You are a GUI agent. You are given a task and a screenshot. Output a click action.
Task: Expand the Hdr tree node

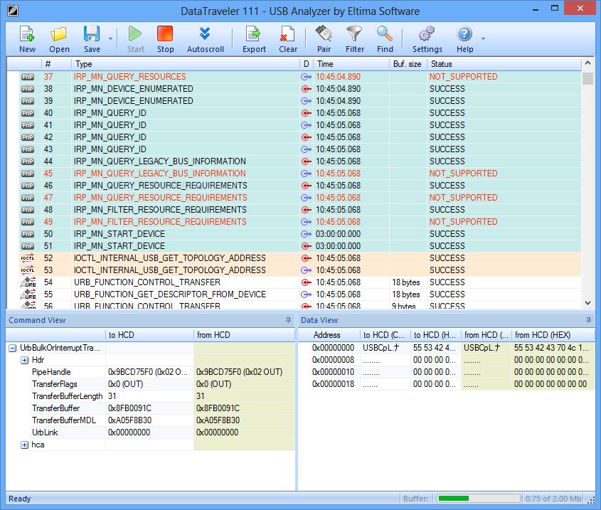[x=24, y=361]
